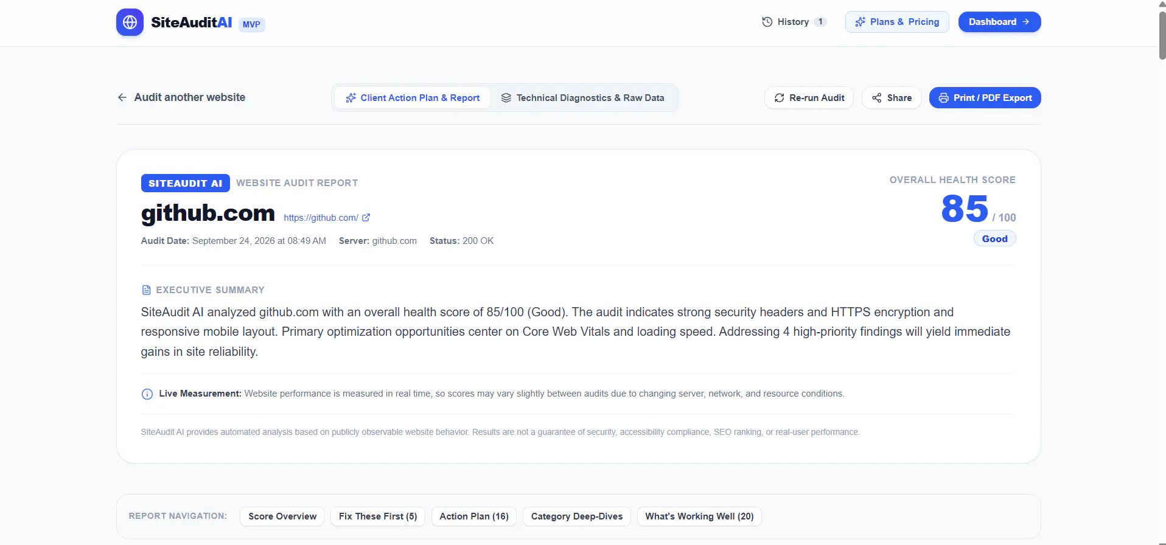Click the document icon beside Executive Summary
Image resolution: width=1166 pixels, height=545 pixels.
146,290
